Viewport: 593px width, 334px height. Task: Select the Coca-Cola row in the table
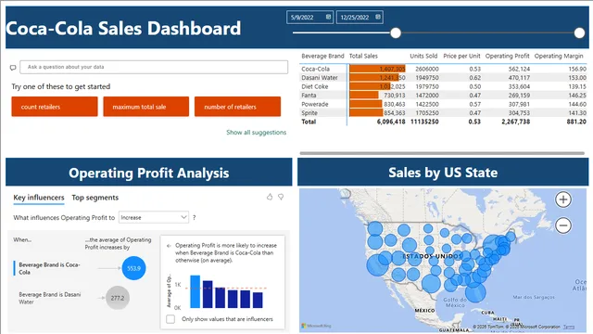click(444, 69)
